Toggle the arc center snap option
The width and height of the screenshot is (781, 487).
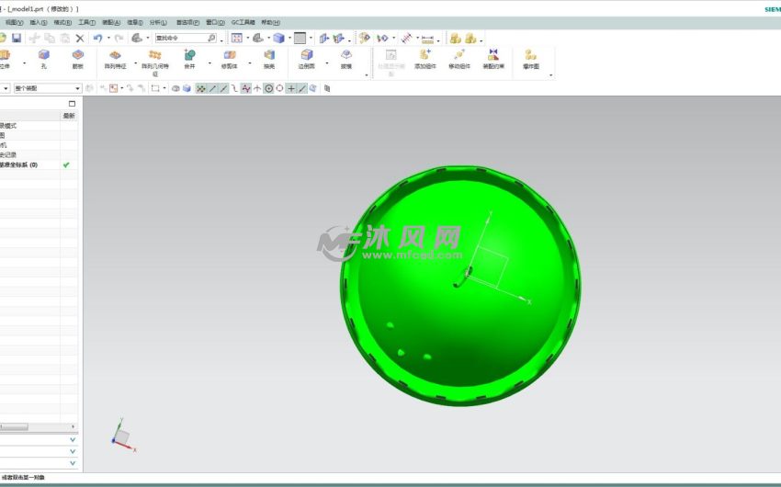pos(268,88)
